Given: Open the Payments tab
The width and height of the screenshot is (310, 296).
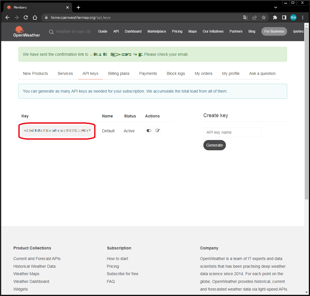Looking at the screenshot, I should (148, 73).
